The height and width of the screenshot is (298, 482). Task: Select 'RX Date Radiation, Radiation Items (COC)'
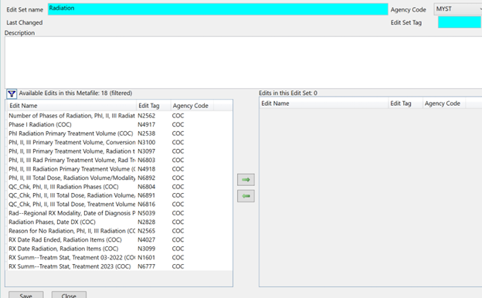119,249
